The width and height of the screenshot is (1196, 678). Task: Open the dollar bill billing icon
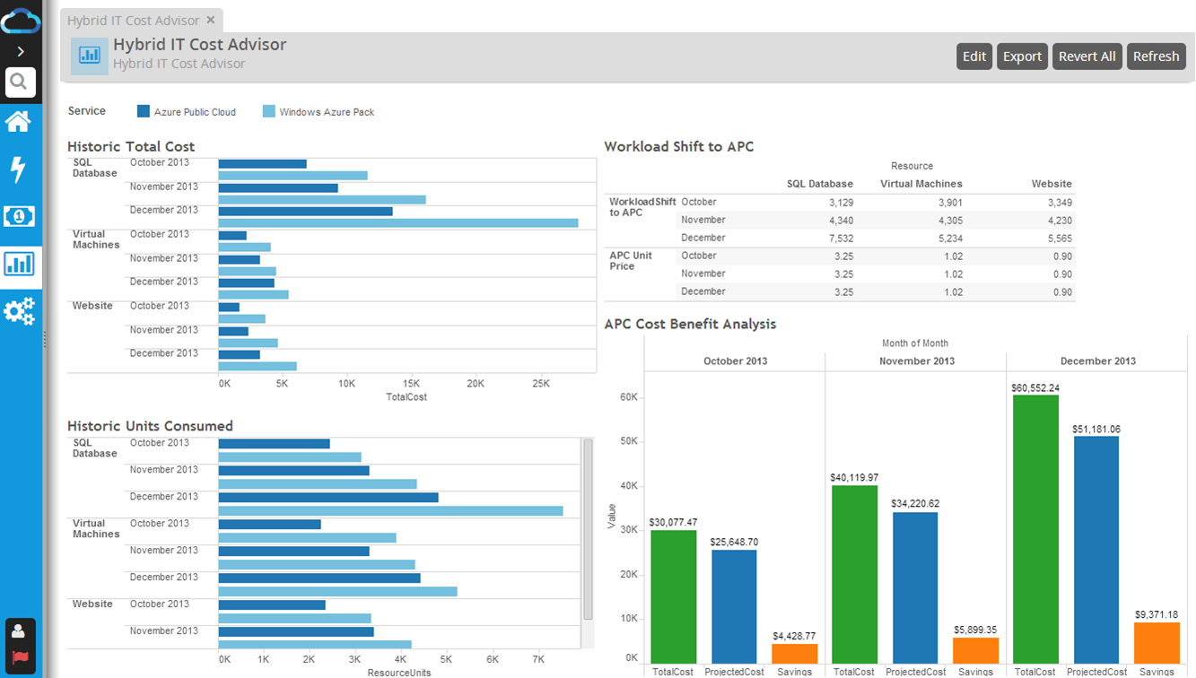[19, 216]
